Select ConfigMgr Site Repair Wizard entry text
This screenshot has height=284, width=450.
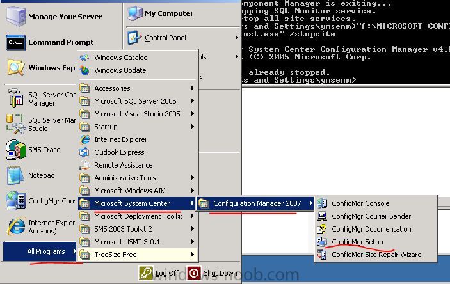[x=376, y=255]
